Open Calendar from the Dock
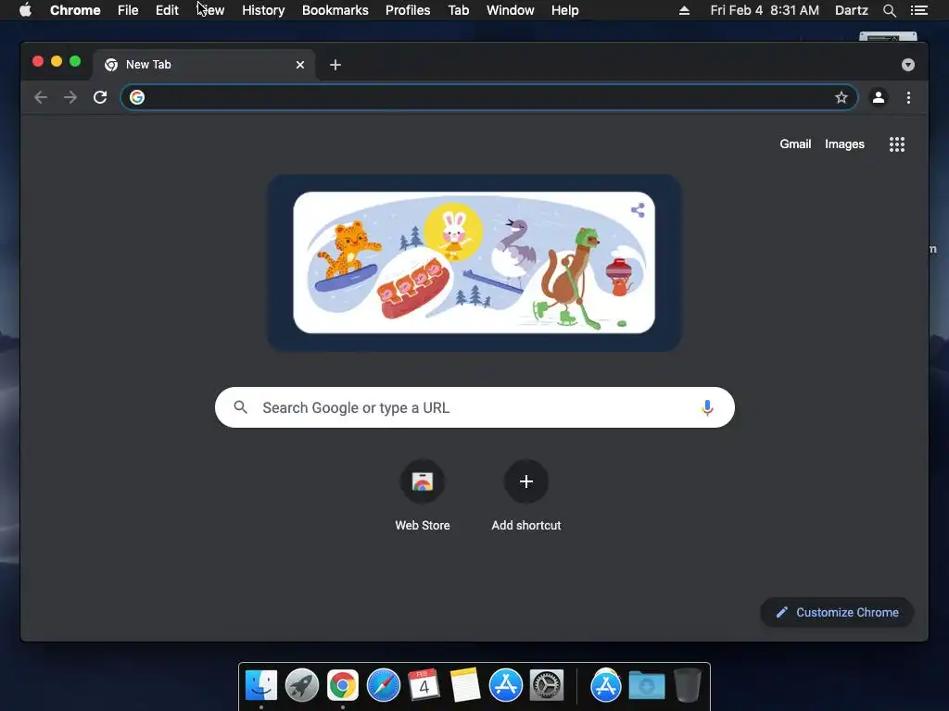Screen dimensions: 949x711 point(424,684)
